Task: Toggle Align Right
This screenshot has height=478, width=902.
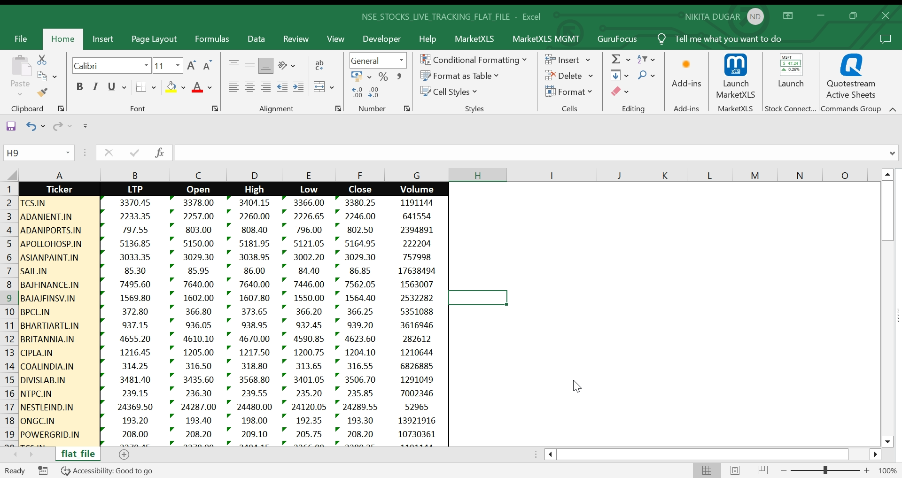Action: [266, 87]
